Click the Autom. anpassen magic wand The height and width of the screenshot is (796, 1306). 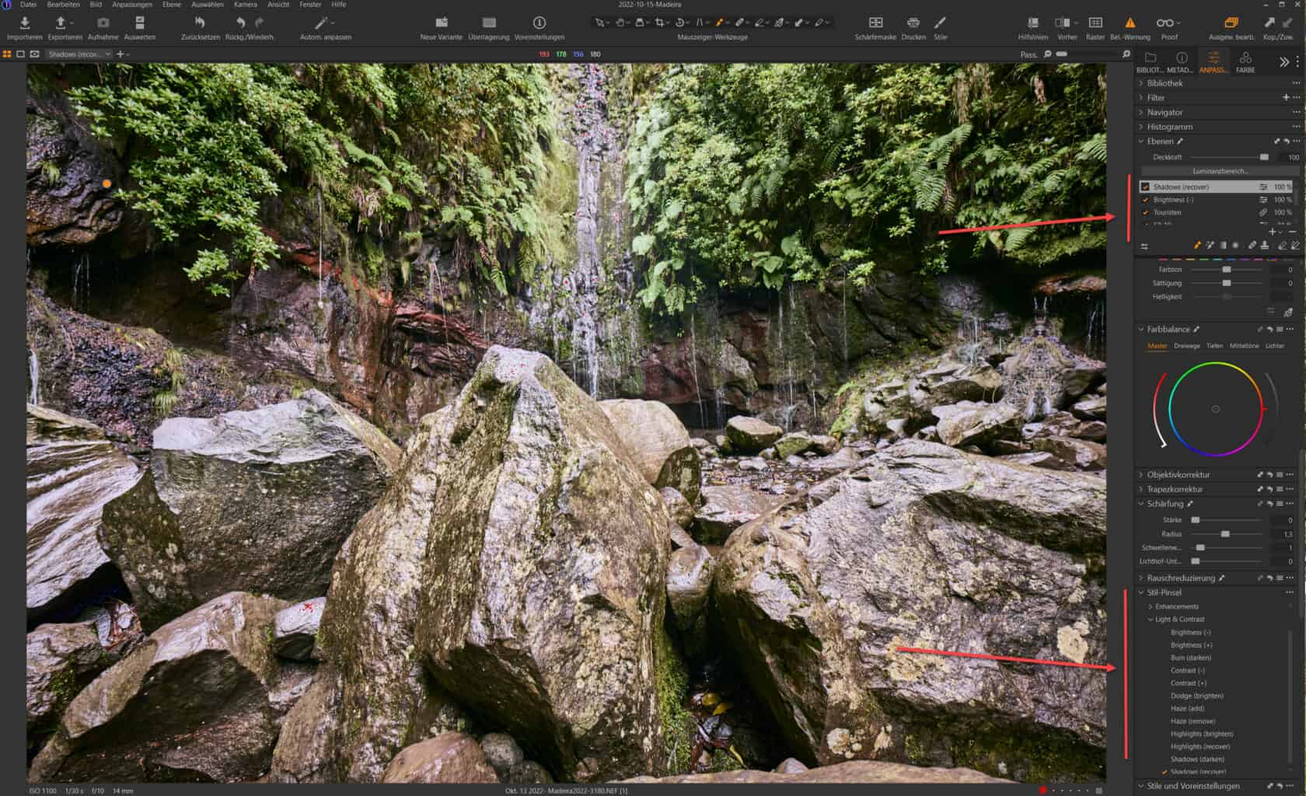[x=321, y=23]
